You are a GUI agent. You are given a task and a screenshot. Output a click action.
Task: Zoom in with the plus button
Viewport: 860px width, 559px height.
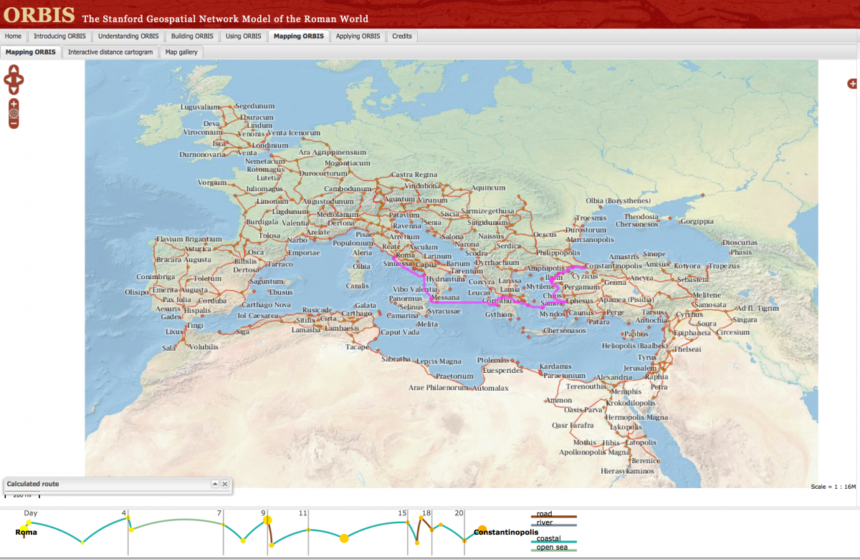[14, 104]
